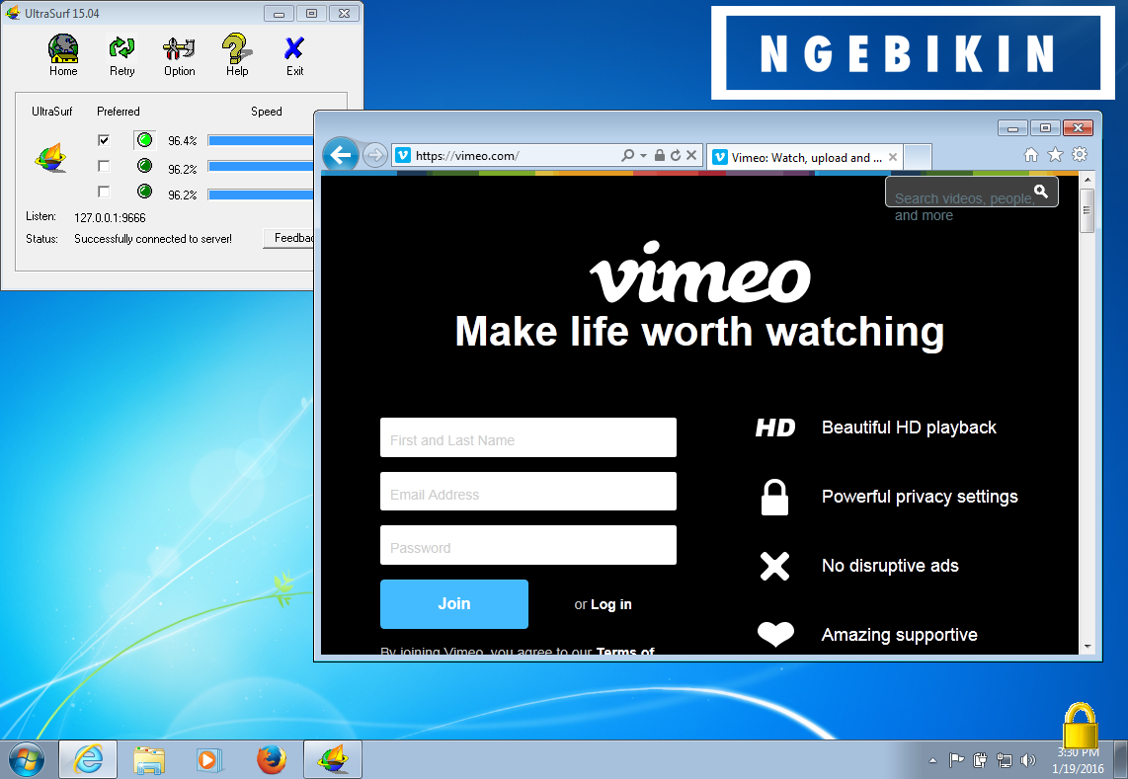
Task: Click the blue Join button
Action: pos(454,604)
